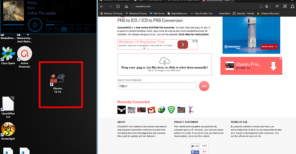Viewport: 296px width, 154px height.
Task: Open the green shield wifi converted icon
Action: [x=171, y=110]
